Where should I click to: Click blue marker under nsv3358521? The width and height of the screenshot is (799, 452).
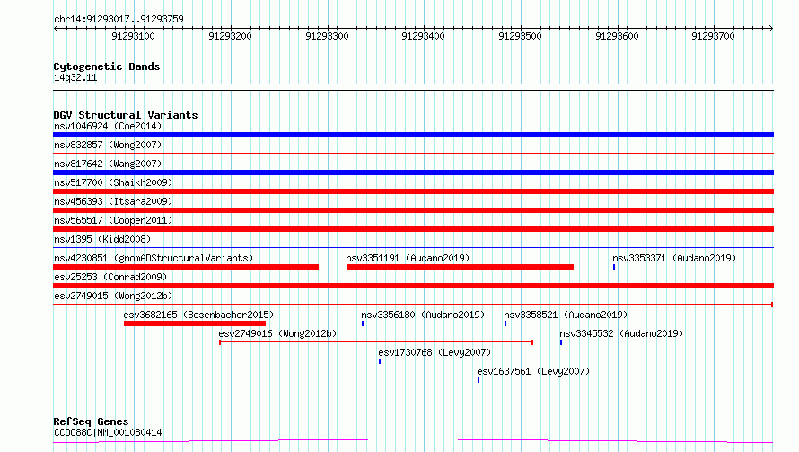pos(505,323)
